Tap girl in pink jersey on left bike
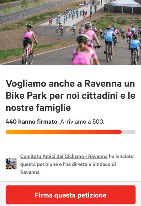The image size is (141, 206). coord(29,43)
